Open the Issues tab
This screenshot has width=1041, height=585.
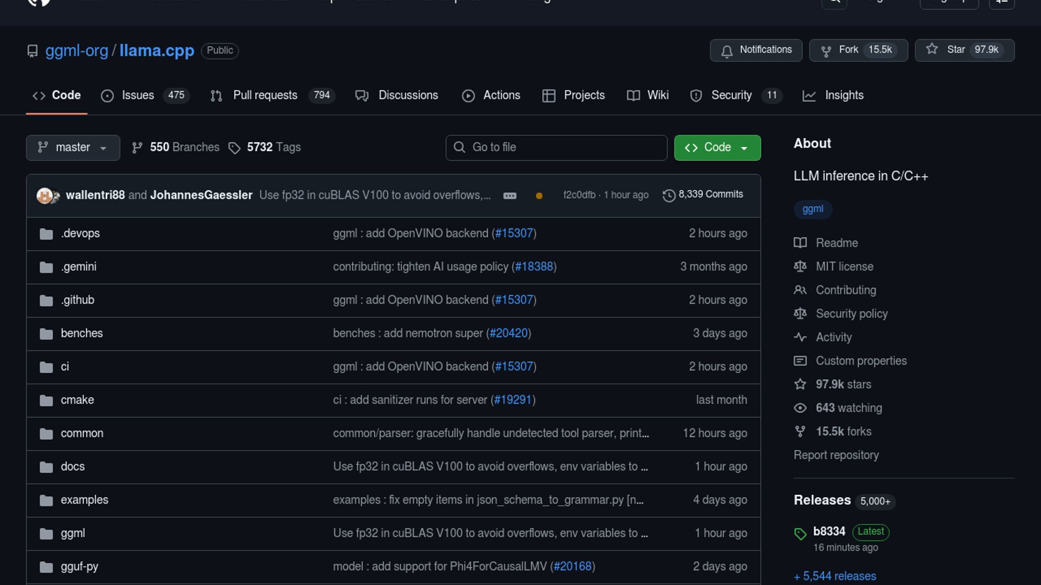click(137, 95)
